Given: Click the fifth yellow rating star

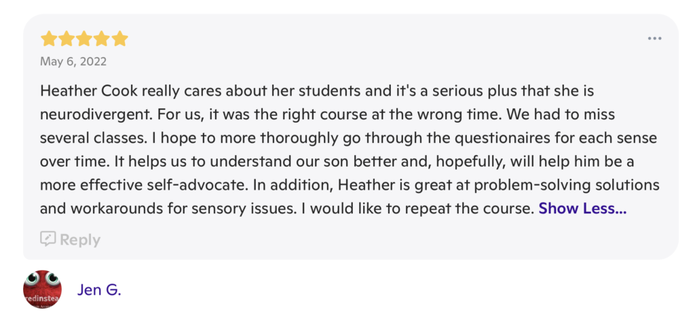Looking at the screenshot, I should (x=119, y=38).
